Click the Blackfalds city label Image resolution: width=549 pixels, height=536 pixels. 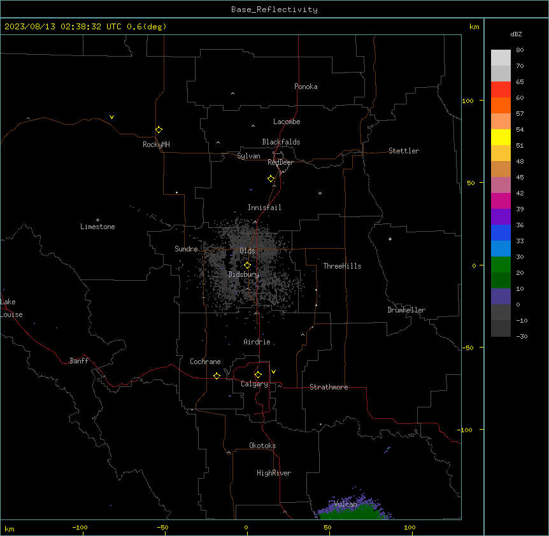281,142
